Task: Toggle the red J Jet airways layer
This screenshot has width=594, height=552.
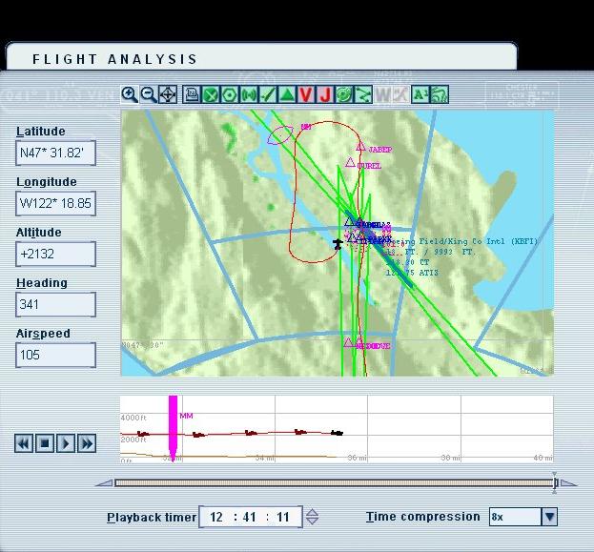Action: click(x=325, y=94)
